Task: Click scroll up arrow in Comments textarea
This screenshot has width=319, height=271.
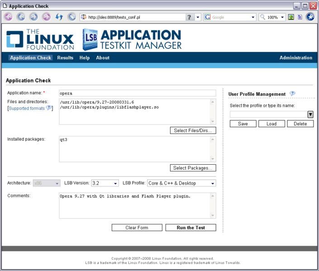Action: (x=213, y=196)
